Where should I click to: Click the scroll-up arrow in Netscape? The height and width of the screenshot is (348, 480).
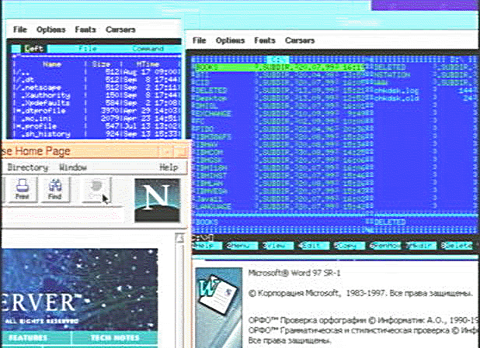tap(179, 238)
